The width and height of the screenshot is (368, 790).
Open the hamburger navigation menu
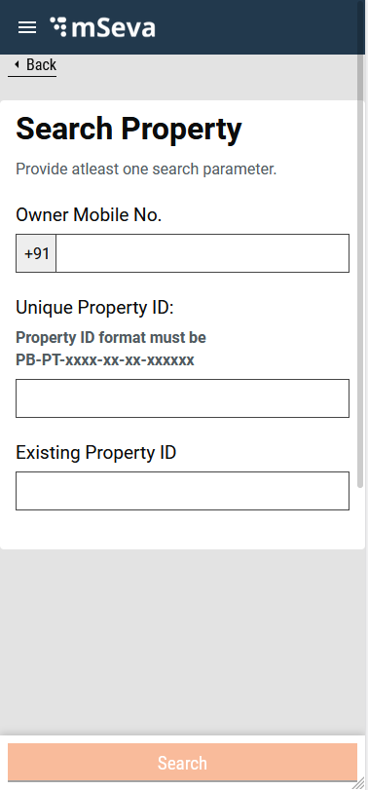tap(27, 27)
